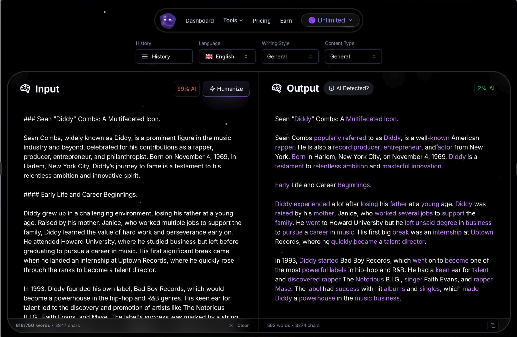Click the 99% AI score badge

click(186, 89)
